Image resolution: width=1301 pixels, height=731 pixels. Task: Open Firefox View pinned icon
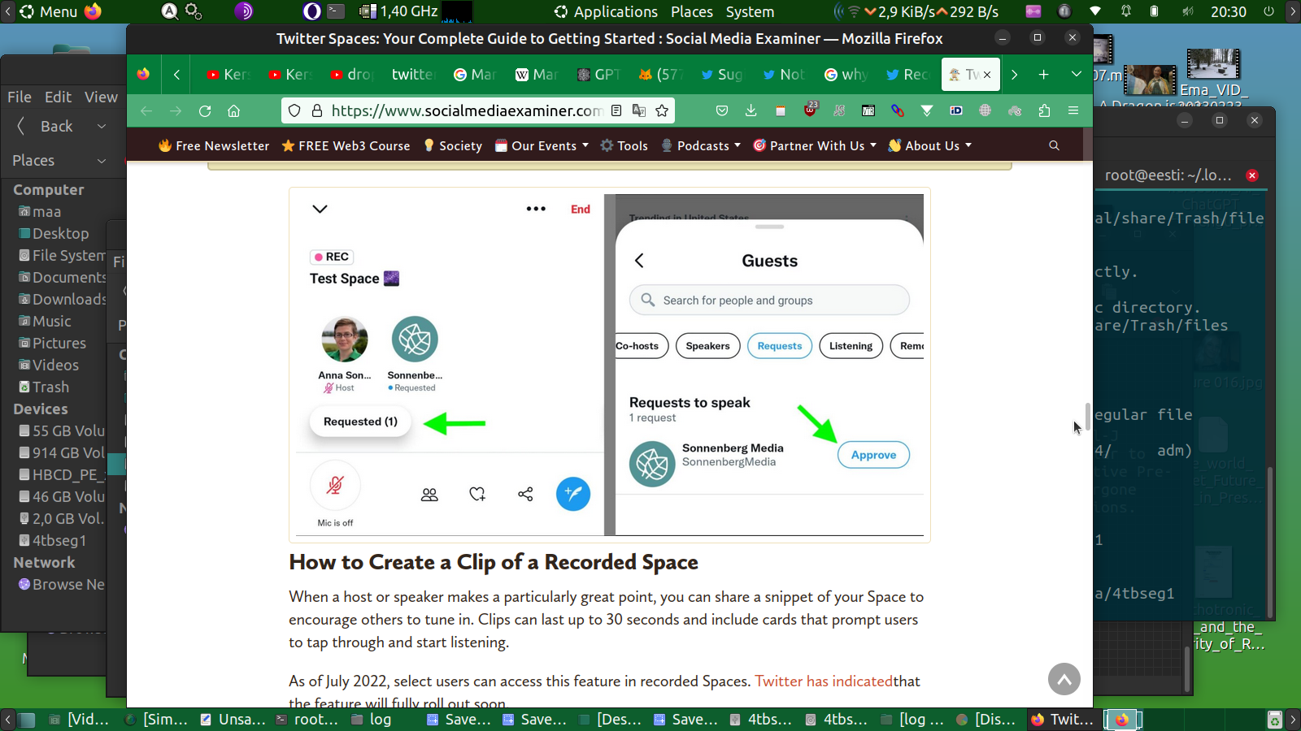(x=144, y=75)
